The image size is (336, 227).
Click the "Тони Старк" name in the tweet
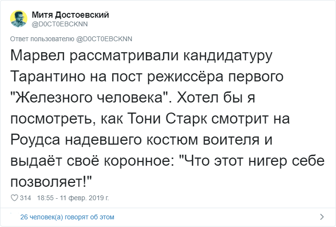click(x=168, y=119)
